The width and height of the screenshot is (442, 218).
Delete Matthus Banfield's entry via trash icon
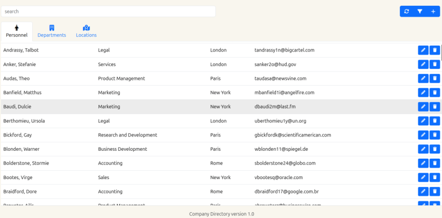pyautogui.click(x=435, y=92)
